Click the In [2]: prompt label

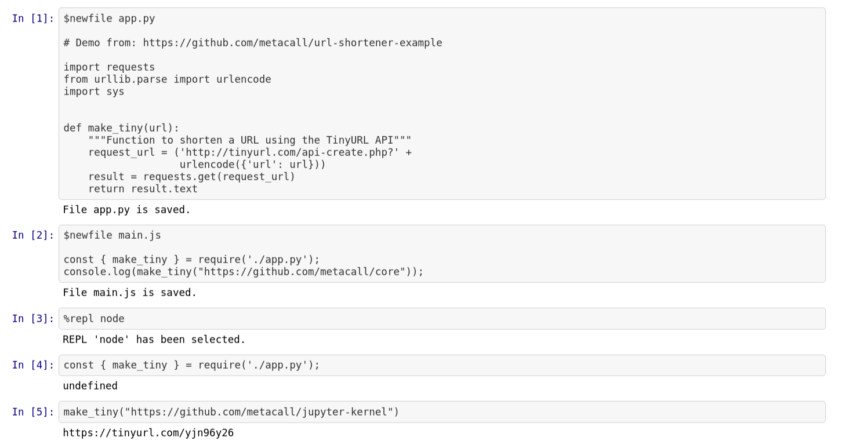(x=33, y=235)
